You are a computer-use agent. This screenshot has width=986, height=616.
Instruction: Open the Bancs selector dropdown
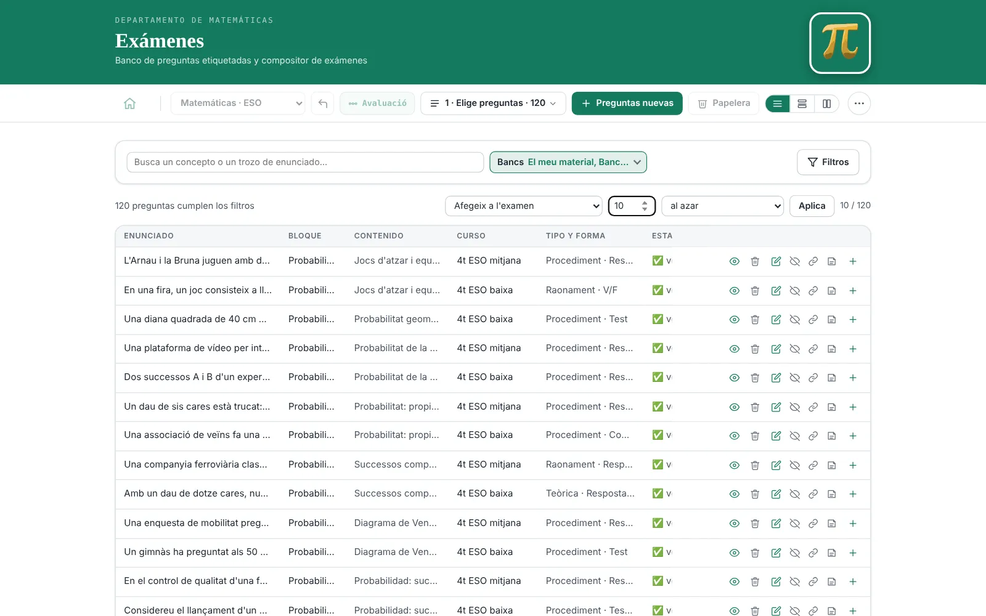point(568,162)
